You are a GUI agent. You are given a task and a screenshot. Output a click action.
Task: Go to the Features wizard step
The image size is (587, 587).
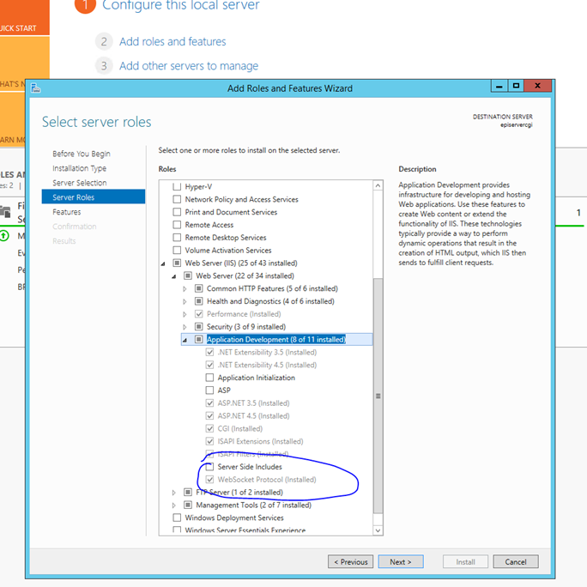tap(66, 212)
